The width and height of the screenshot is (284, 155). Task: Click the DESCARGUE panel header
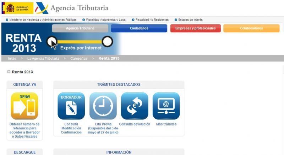coord(24,152)
